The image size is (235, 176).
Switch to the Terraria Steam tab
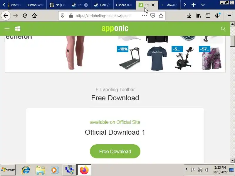(80, 5)
